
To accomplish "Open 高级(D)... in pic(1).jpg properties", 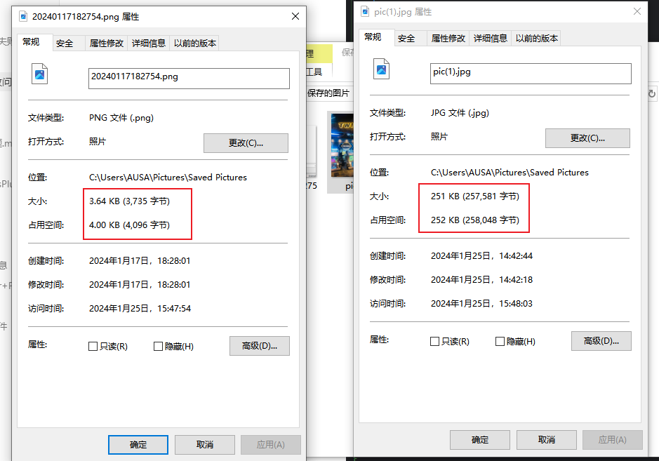I will 601,341.
